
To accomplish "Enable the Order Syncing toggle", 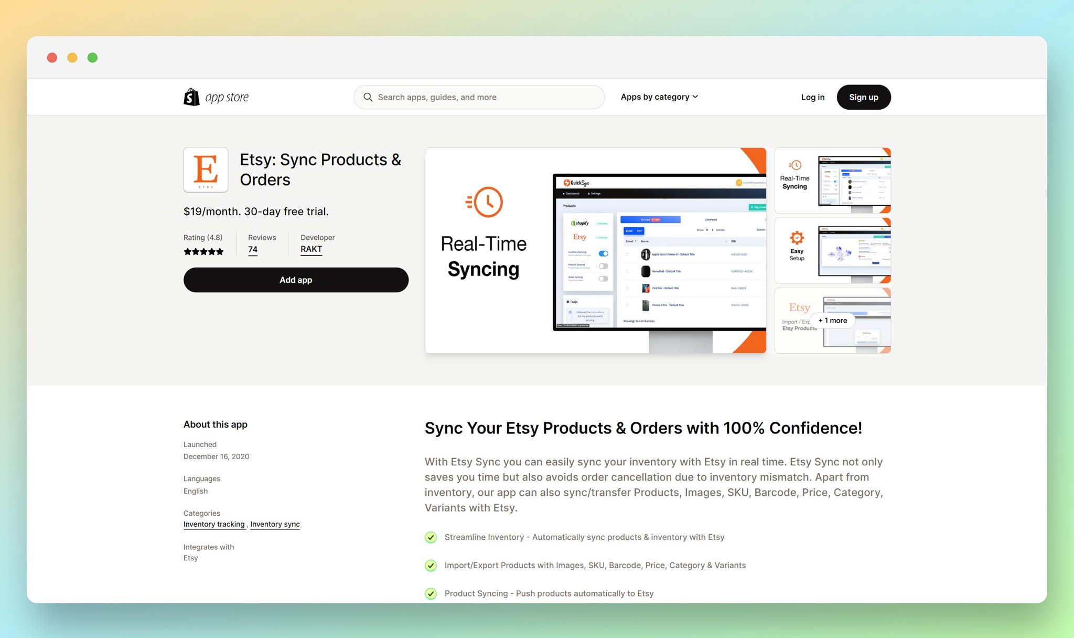I will (x=604, y=279).
